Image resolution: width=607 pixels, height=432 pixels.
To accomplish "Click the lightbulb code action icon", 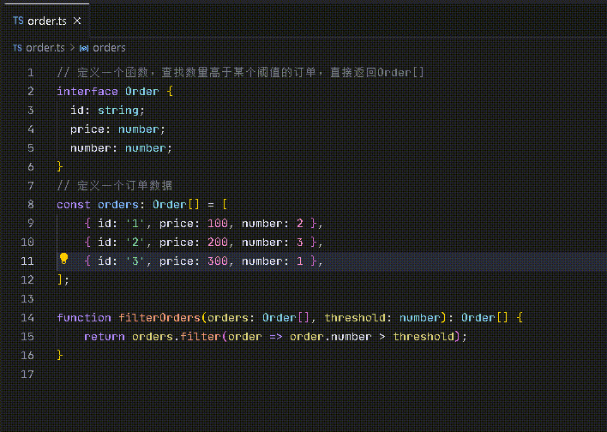I will (63, 259).
